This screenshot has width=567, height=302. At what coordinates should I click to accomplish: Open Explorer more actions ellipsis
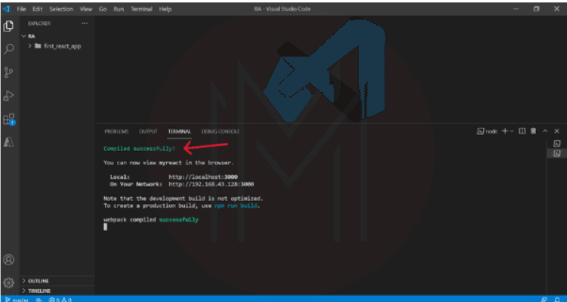point(85,23)
